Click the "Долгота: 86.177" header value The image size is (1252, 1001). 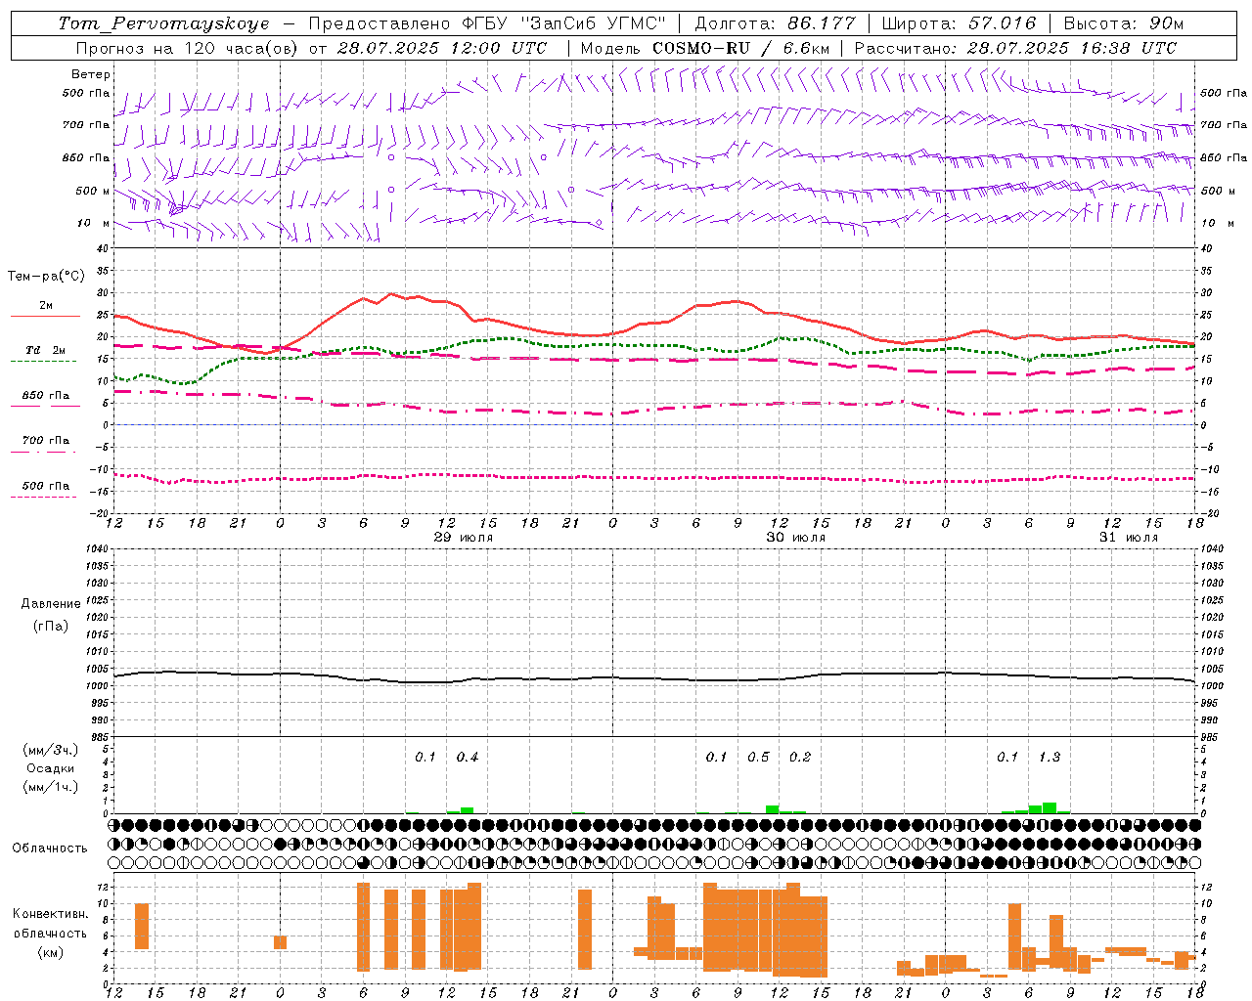(775, 23)
